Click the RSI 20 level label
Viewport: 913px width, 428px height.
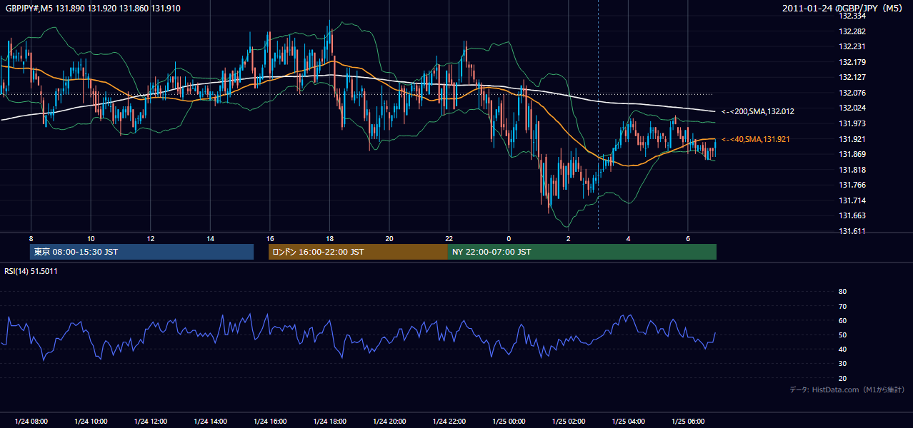click(842, 378)
